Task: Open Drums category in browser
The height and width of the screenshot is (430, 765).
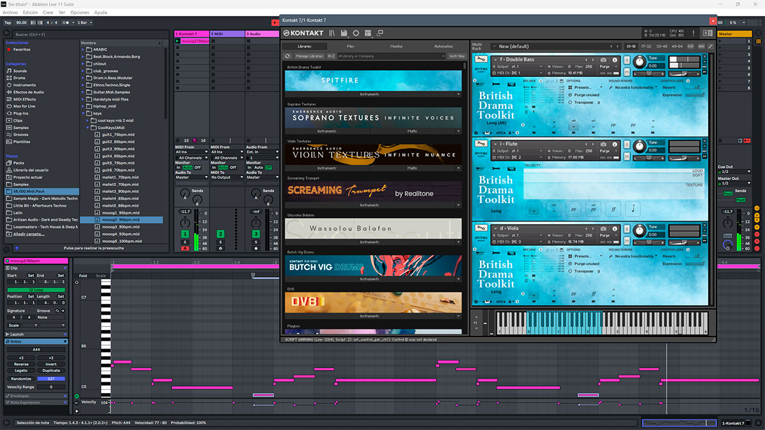Action: 20,78
